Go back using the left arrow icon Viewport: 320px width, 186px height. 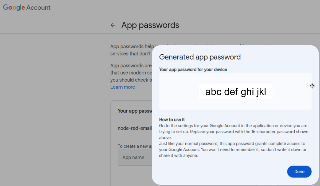pyautogui.click(x=113, y=25)
